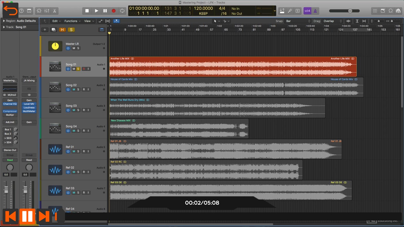The width and height of the screenshot is (404, 227).
Task: Click the Stereo Out output slot
Action: click(x=10, y=150)
